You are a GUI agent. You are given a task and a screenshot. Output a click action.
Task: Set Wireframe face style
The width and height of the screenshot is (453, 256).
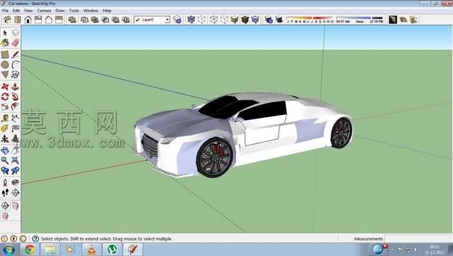point(214,19)
